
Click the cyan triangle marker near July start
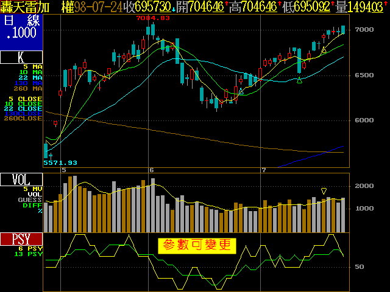pyautogui.click(x=241, y=92)
